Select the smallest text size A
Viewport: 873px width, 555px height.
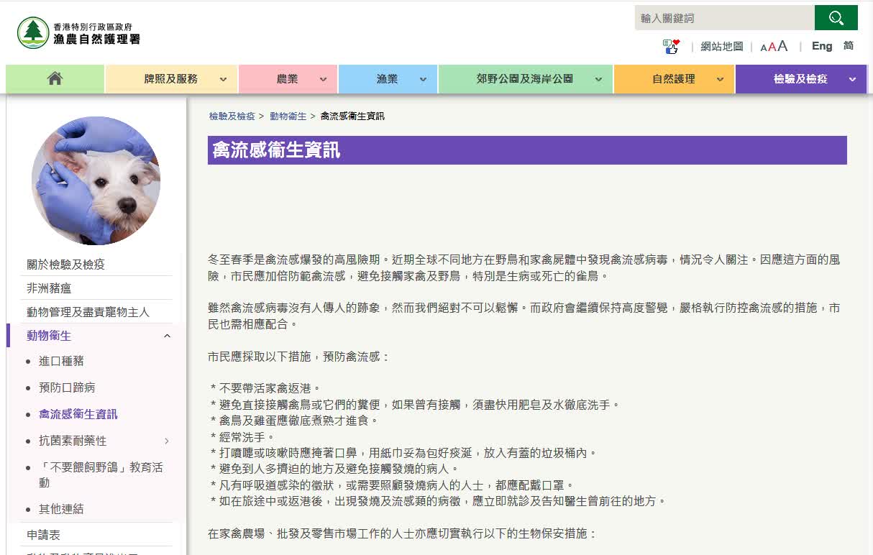tap(763, 48)
